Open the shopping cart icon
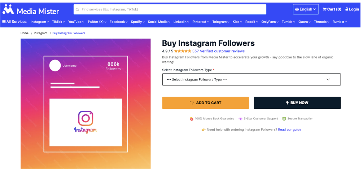363x176 pixels. pos(324,9)
